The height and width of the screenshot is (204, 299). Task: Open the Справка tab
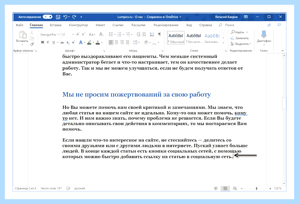tap(205, 25)
